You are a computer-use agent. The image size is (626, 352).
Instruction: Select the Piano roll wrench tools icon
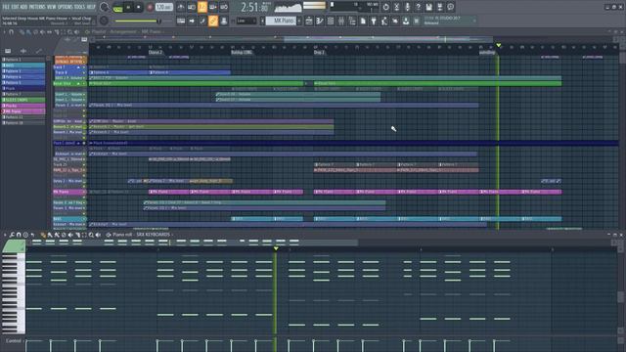(x=12, y=235)
